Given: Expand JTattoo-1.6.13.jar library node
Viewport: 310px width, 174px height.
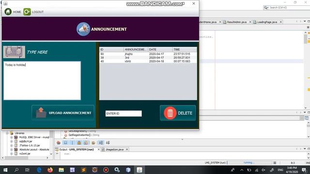Looking at the screenshot, I should click(12, 145).
